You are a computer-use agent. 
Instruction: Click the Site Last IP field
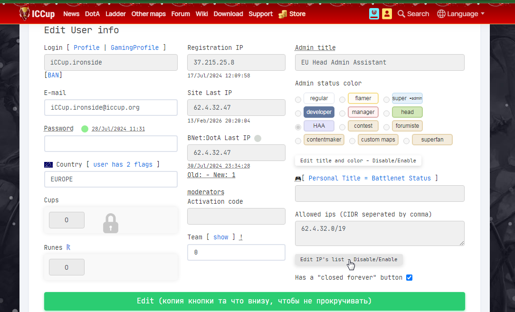(236, 107)
